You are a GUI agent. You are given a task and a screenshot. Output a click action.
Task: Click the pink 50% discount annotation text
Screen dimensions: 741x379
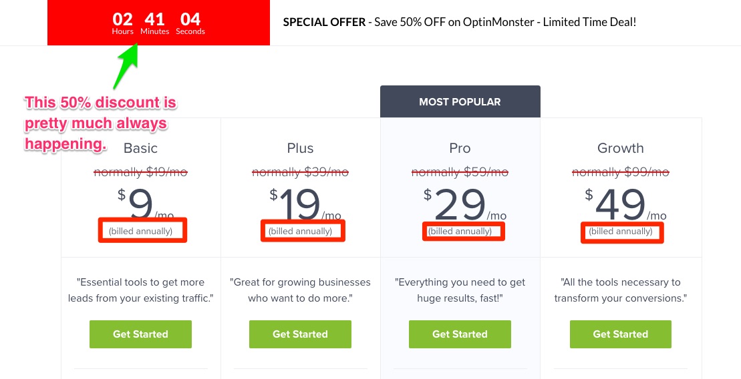point(101,123)
